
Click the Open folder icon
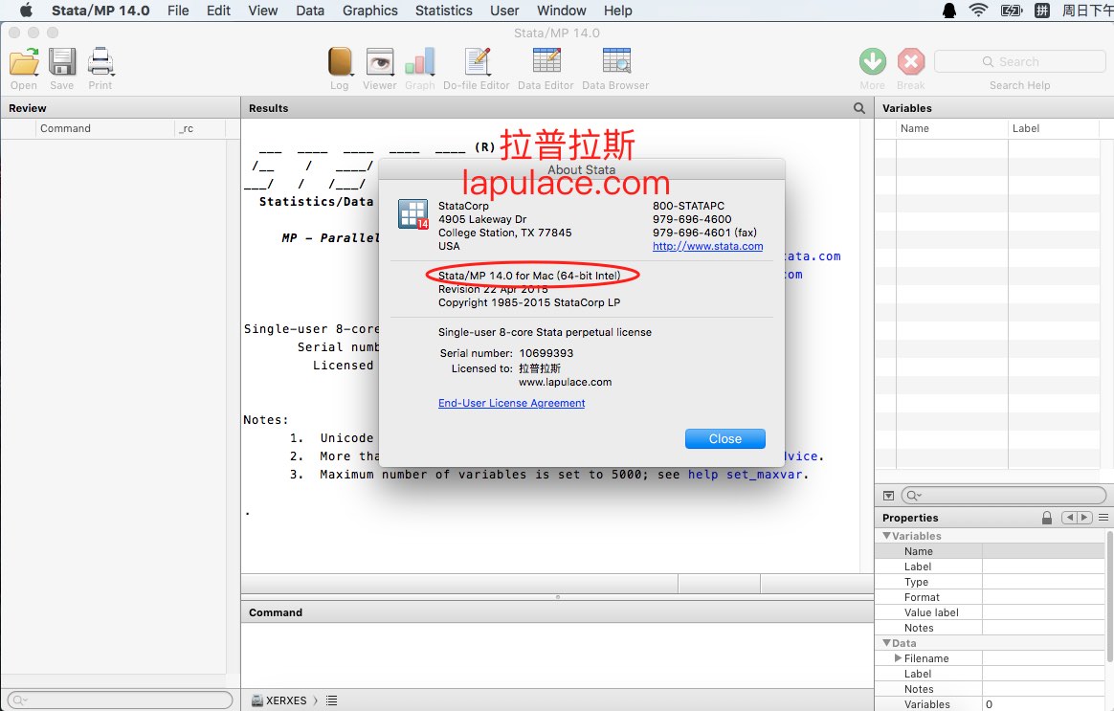point(24,62)
